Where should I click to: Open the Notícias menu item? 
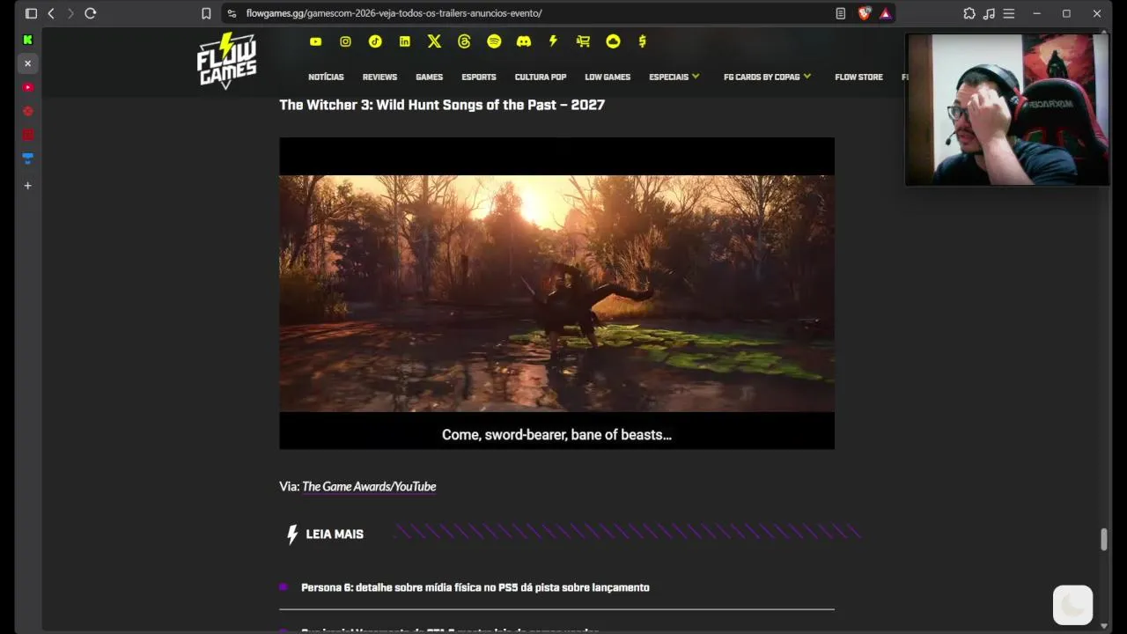point(326,77)
